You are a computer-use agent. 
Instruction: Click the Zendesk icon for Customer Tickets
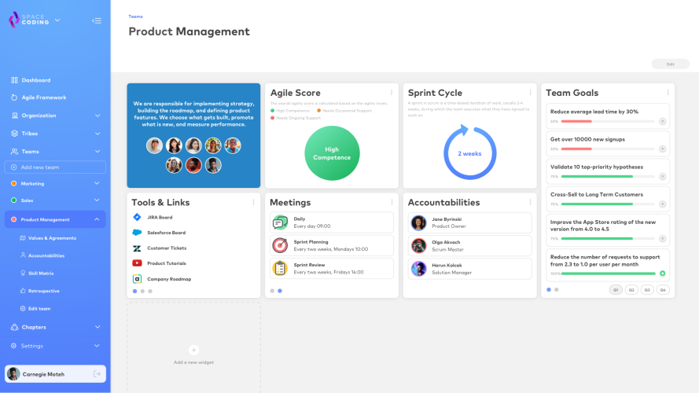(x=137, y=248)
